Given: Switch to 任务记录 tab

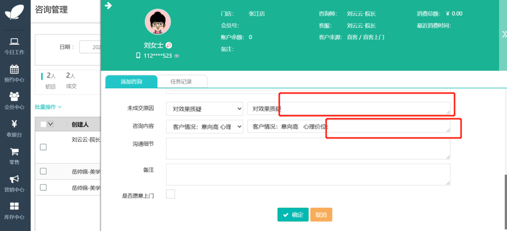Looking at the screenshot, I should 181,82.
